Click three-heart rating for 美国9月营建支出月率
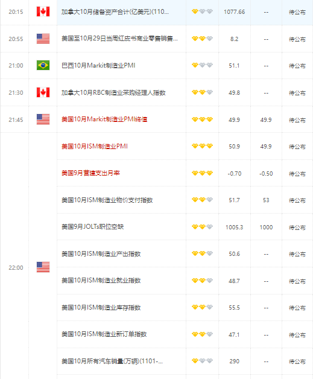313x379 pixels. tap(202, 173)
